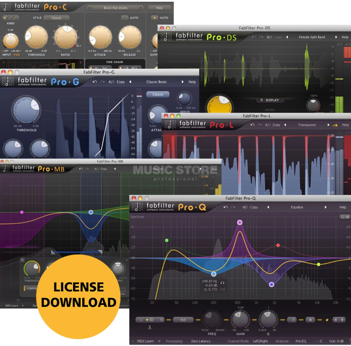
Task: Click the Threshold knob in Pro-G
Action: [x=26, y=110]
